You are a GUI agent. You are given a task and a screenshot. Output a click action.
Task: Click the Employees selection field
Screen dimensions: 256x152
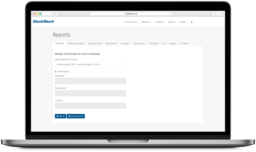(x=90, y=81)
